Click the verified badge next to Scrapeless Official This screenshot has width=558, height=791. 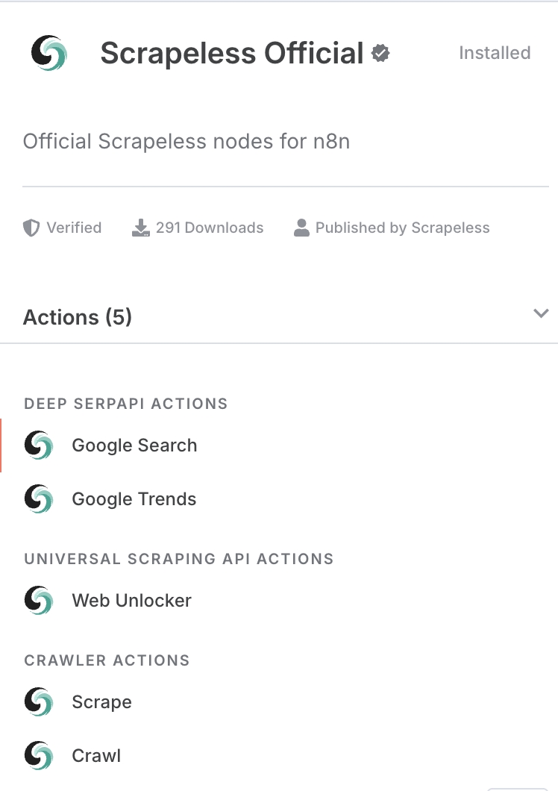[x=380, y=53]
